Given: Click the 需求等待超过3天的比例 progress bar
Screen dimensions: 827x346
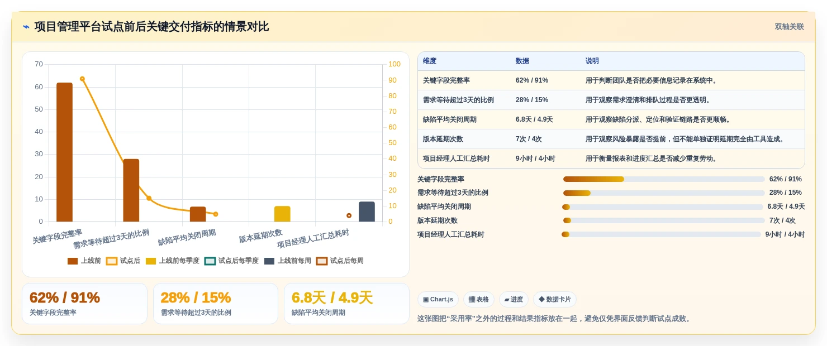Looking at the screenshot, I should 664,193.
